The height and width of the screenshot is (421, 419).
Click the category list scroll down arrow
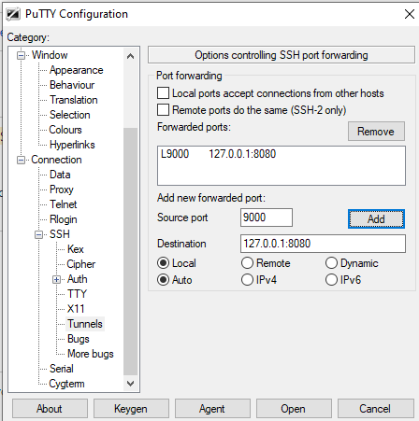(131, 384)
